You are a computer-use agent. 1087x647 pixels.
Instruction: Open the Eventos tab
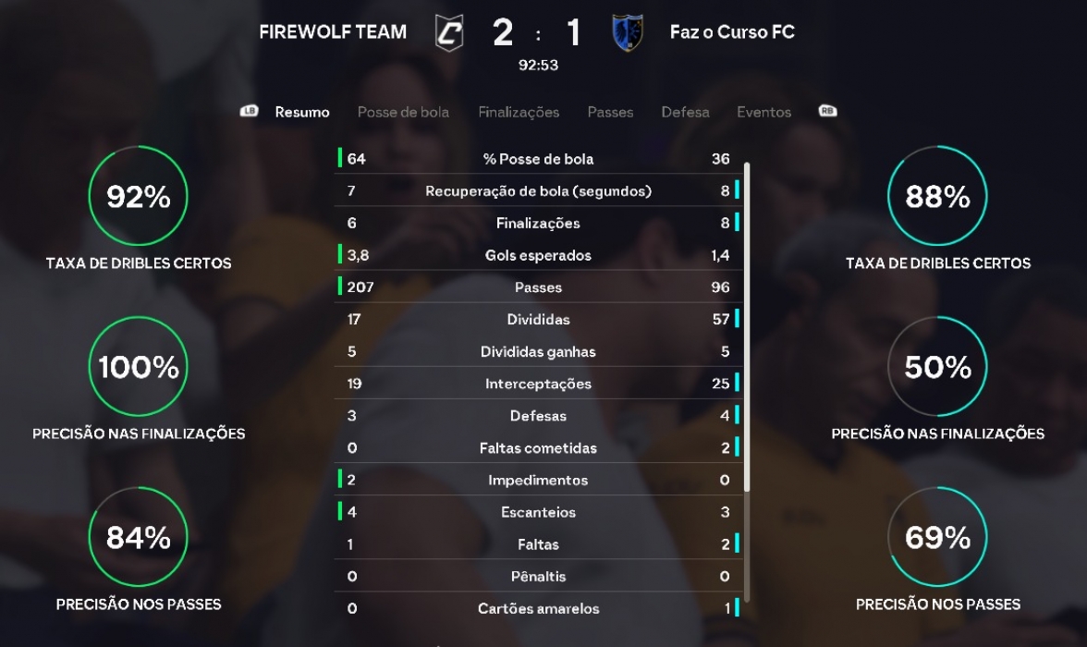pos(763,112)
